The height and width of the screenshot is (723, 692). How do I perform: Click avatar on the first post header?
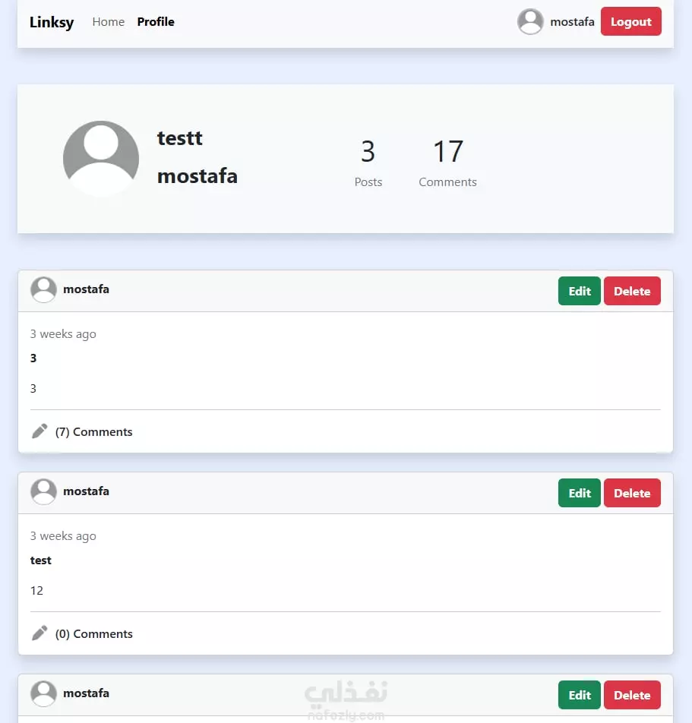point(43,289)
